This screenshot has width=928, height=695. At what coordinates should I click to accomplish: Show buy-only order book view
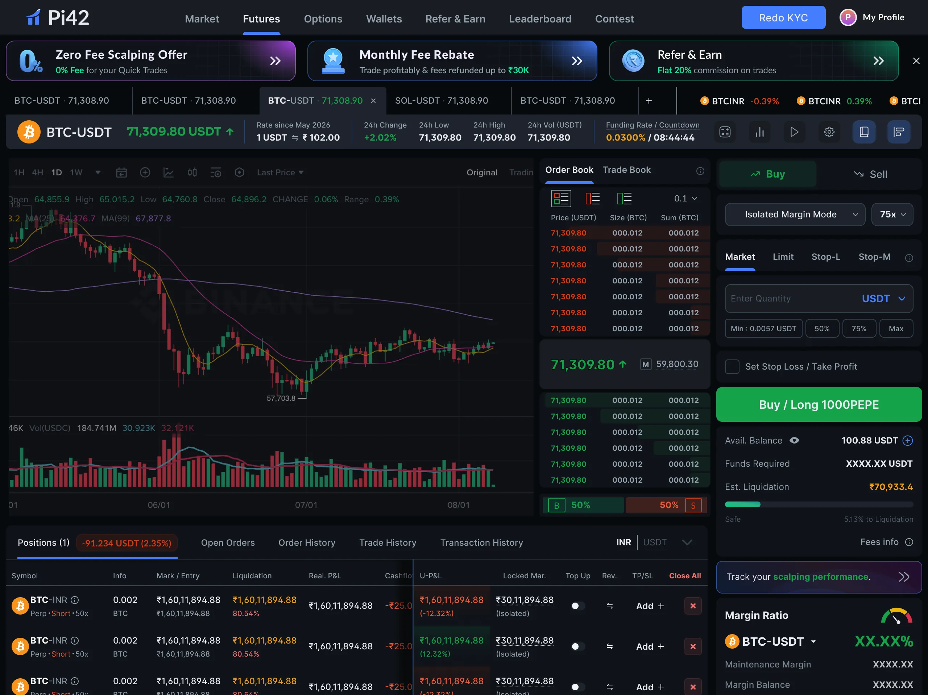[x=624, y=199]
